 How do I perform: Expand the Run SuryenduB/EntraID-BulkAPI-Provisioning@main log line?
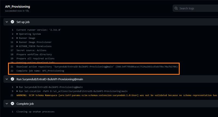point(17,87)
